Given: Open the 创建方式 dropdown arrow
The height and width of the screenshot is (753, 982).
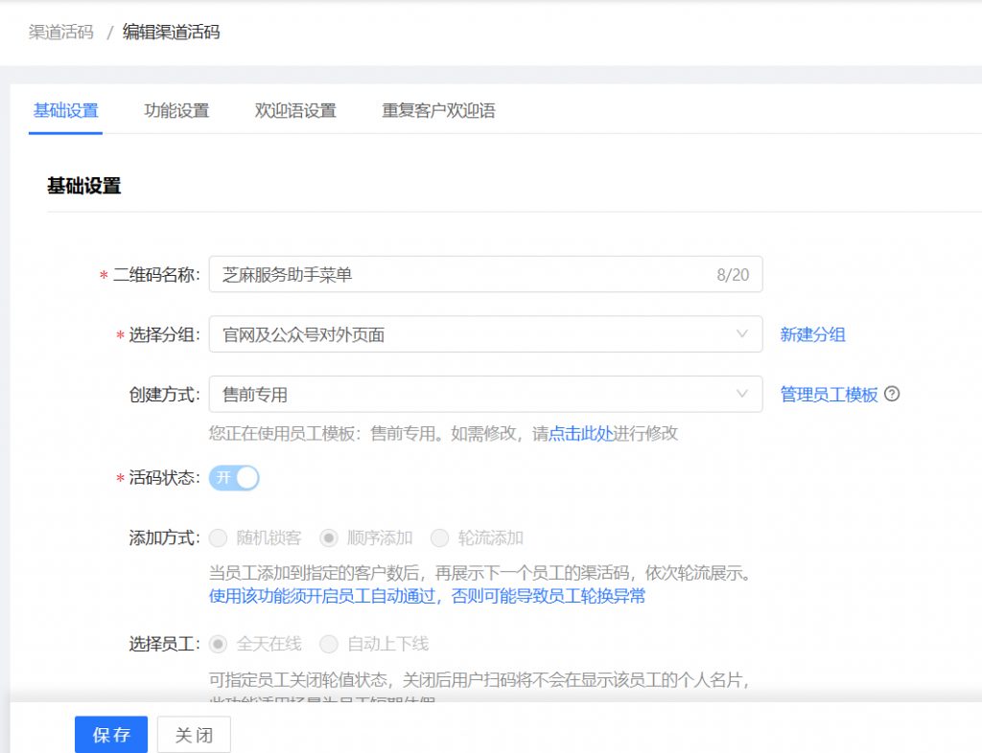Looking at the screenshot, I should click(741, 394).
